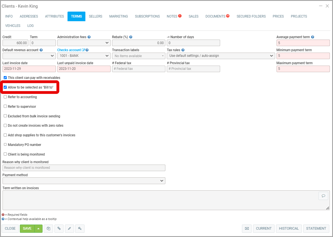
Task: Switch to the Addresses tab
Action: tap(29, 16)
